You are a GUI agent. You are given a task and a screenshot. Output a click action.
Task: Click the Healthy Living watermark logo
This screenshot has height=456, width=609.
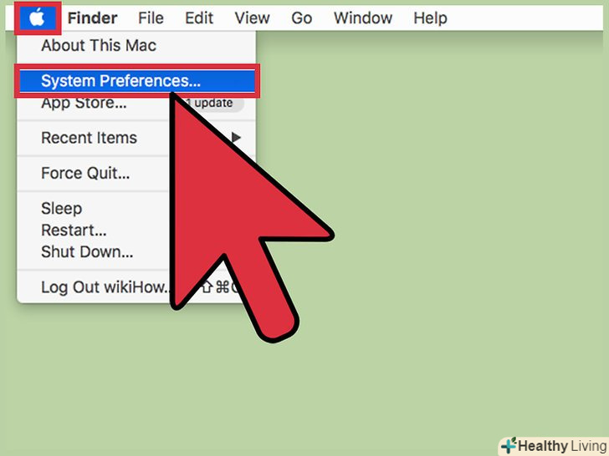click(555, 446)
